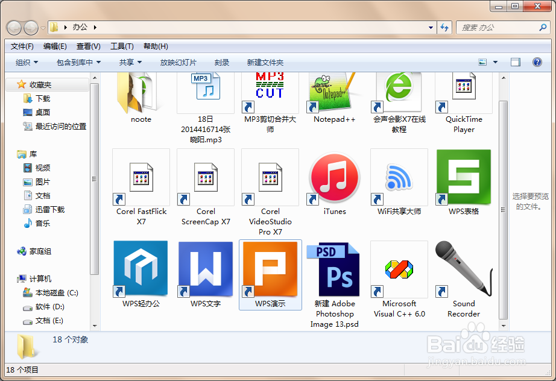Open 桌面 in navigation pane

[43, 112]
